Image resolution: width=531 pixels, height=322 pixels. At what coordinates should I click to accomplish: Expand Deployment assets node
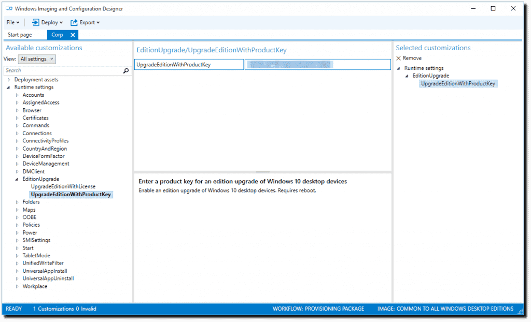click(9, 80)
